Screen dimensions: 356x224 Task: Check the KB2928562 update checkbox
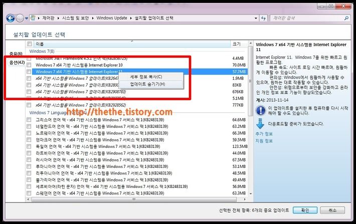tap(29, 105)
